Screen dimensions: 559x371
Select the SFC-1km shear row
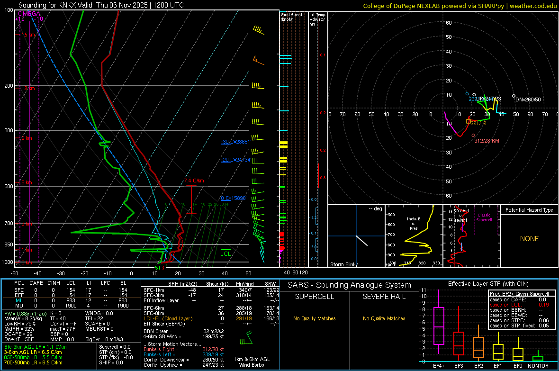(210, 290)
